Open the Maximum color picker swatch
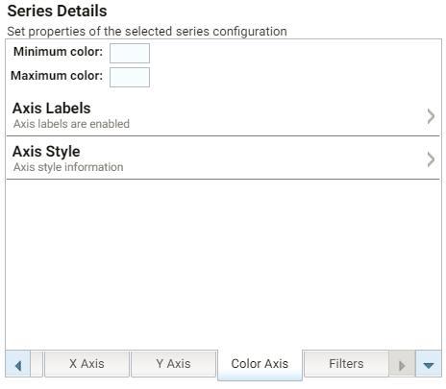Viewport: 446px width, 389px height. 130,77
